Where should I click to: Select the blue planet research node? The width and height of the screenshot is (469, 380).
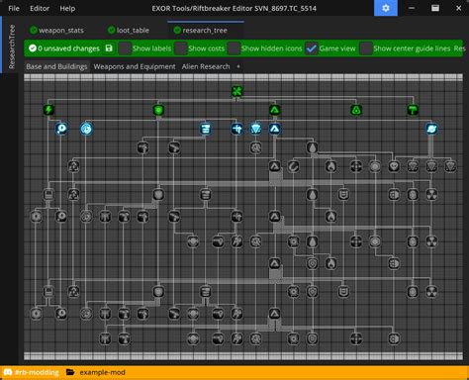point(431,129)
